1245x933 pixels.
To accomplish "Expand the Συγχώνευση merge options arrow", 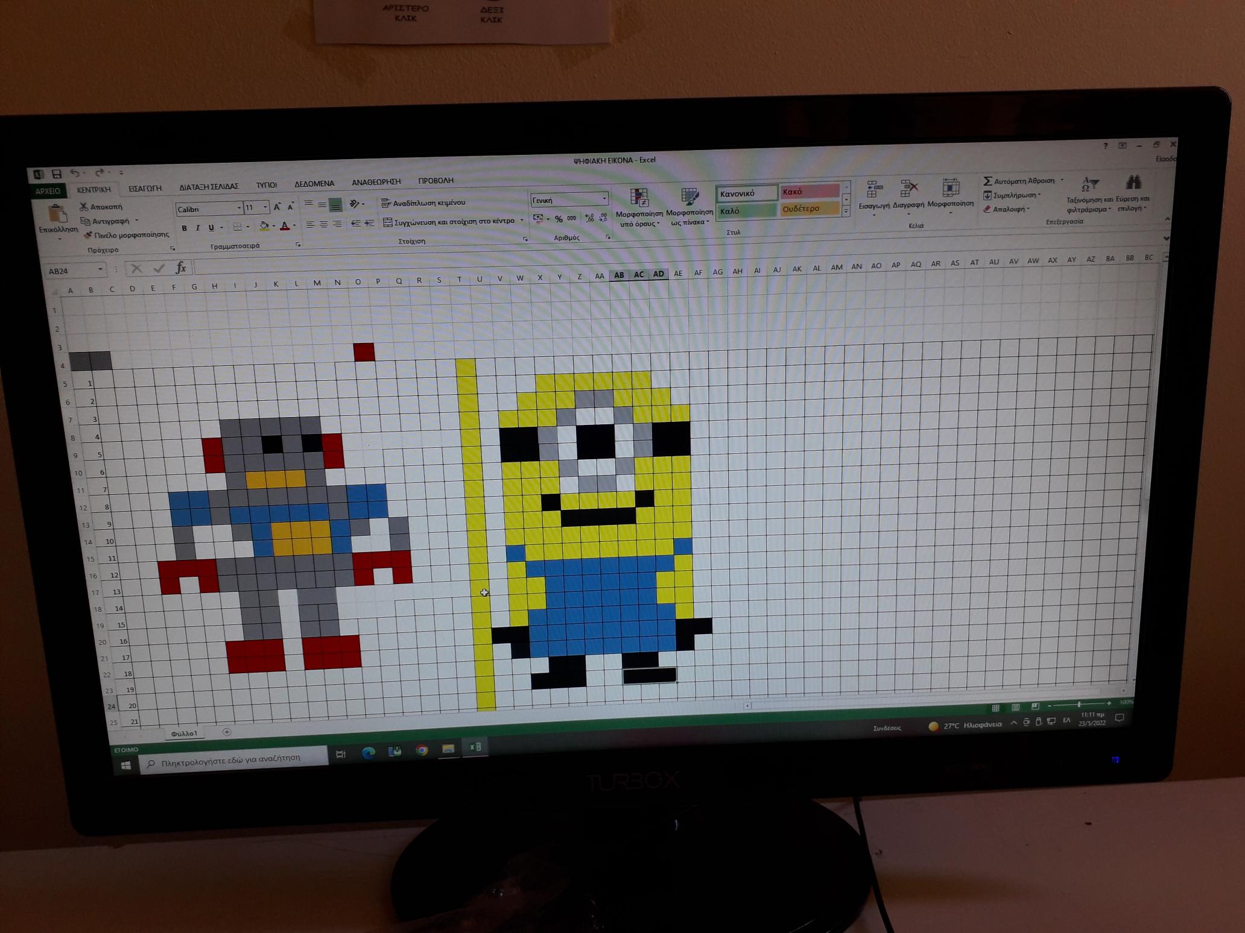I will 522,220.
